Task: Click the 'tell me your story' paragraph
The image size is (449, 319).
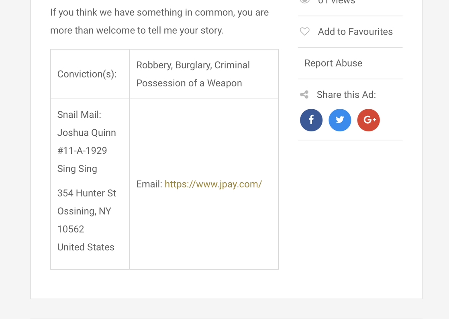Action: (159, 21)
